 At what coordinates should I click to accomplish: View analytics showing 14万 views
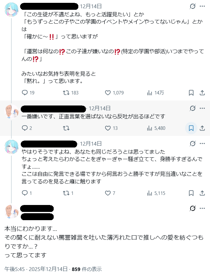[x=150, y=93]
